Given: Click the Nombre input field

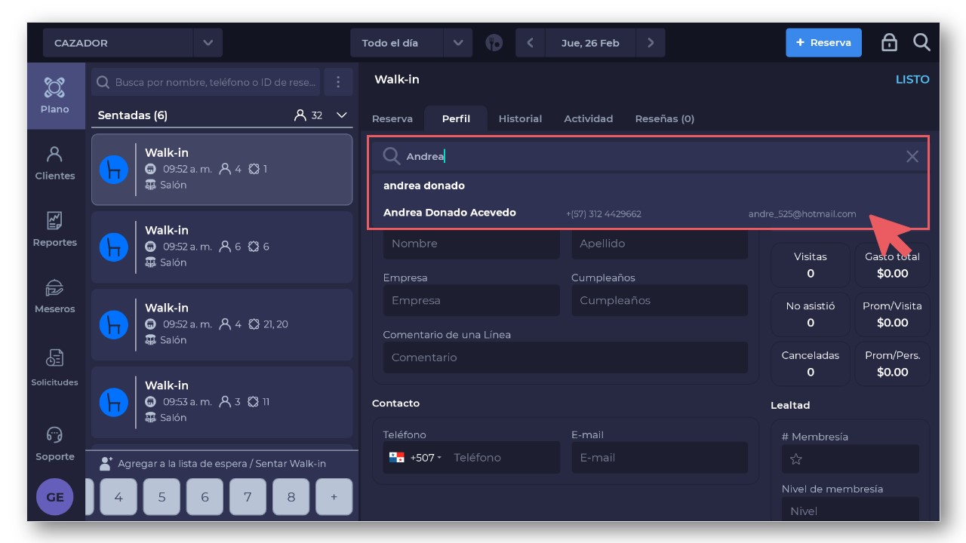Looking at the screenshot, I should 471,244.
